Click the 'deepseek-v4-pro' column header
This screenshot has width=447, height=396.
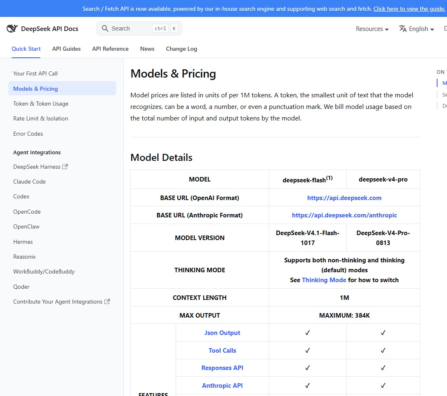pos(383,179)
